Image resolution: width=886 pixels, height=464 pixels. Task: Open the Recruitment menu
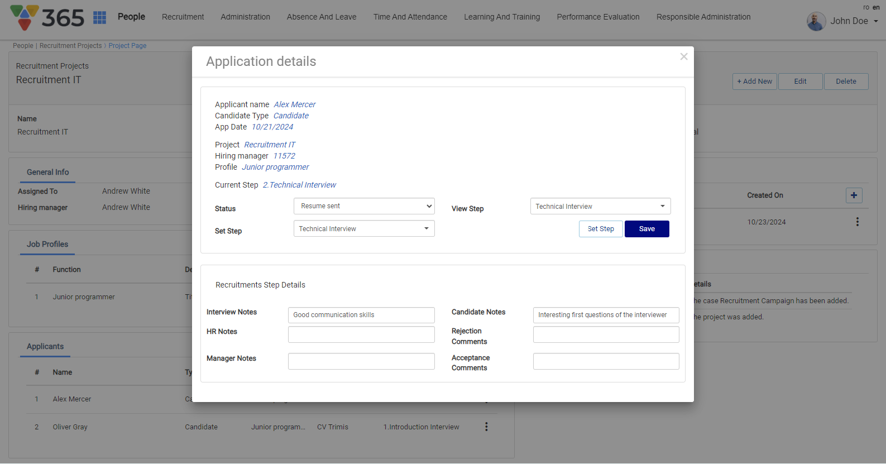tap(183, 17)
